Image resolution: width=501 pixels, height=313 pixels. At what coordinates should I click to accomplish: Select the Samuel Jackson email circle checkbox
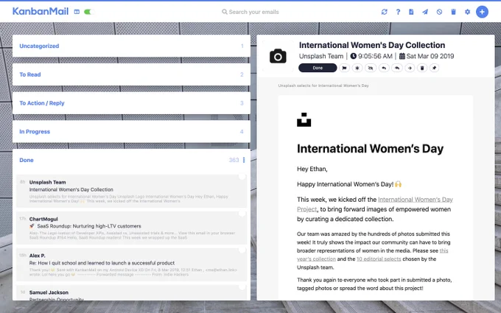click(242, 286)
